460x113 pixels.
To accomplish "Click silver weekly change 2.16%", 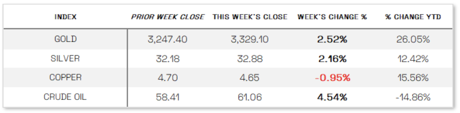I will (x=332, y=59).
